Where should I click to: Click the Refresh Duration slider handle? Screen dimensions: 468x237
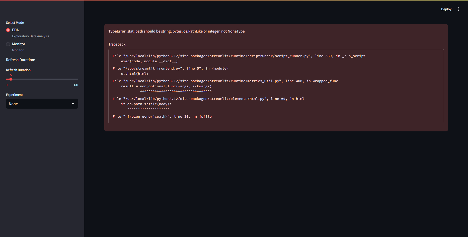click(x=11, y=79)
